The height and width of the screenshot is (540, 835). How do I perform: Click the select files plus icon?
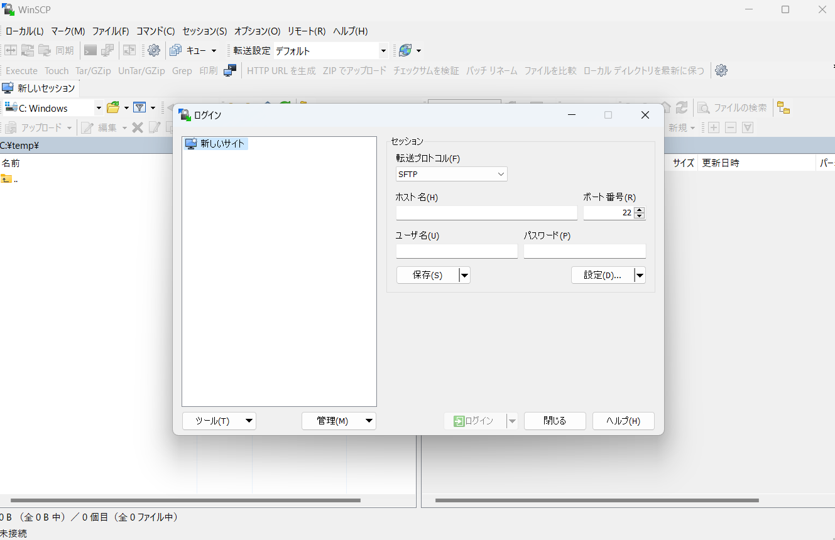[x=714, y=127]
